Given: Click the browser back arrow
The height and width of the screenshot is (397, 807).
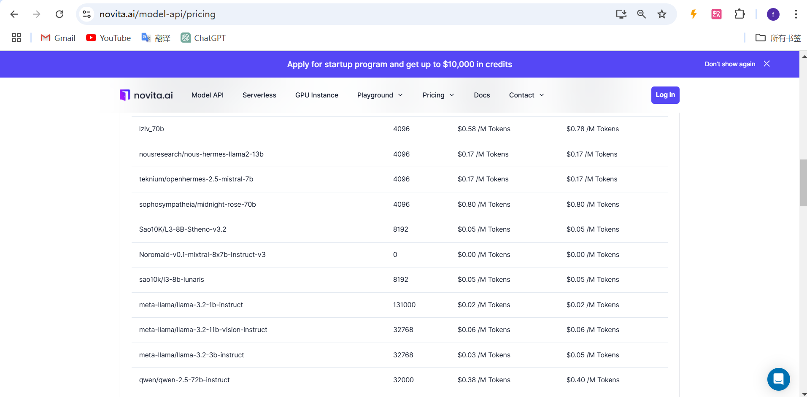Looking at the screenshot, I should 14,14.
